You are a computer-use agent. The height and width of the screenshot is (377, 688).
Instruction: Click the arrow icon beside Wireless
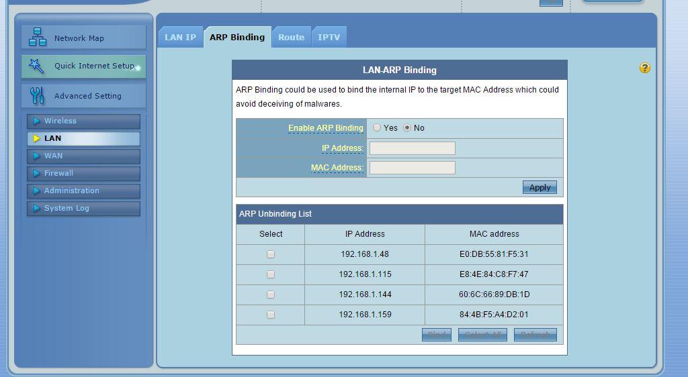36,121
